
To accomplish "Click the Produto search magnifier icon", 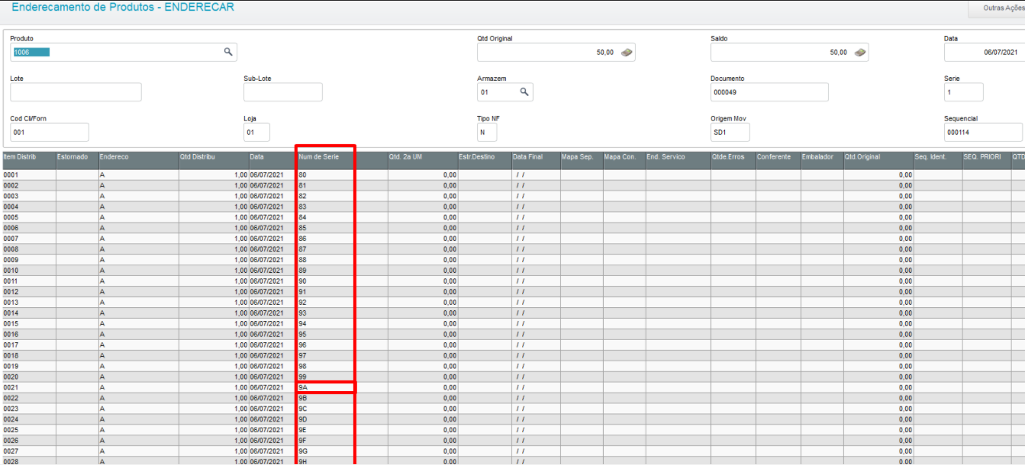I will (x=227, y=52).
